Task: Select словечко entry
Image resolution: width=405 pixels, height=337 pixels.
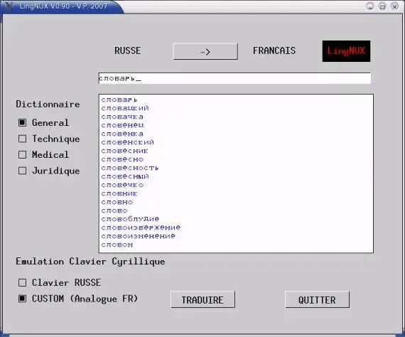Action: (122, 185)
